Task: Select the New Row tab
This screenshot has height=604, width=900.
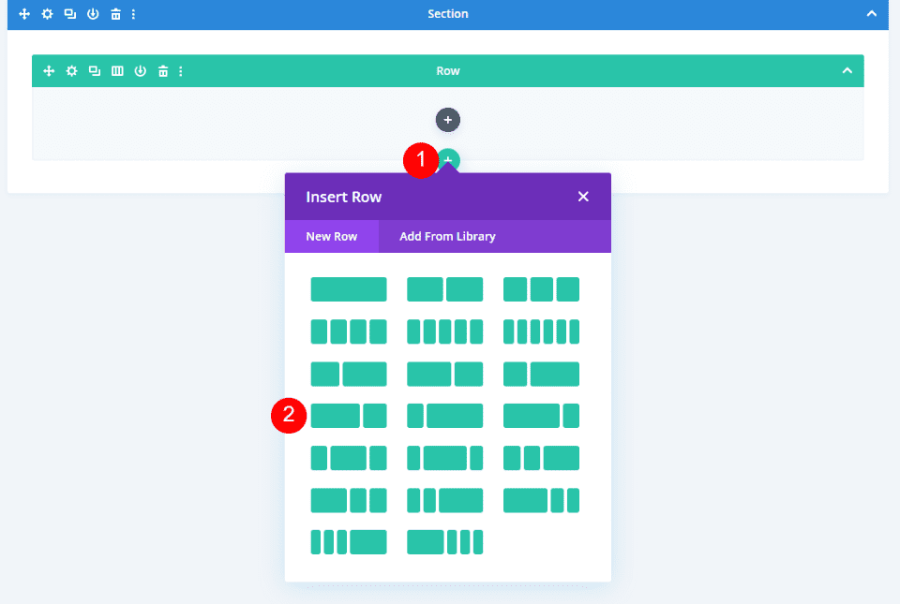Action: [331, 236]
